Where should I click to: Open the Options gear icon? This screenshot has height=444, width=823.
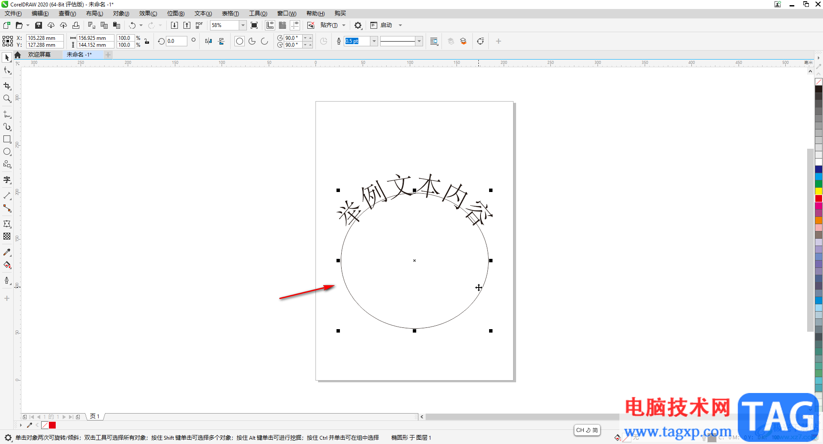pyautogui.click(x=358, y=25)
